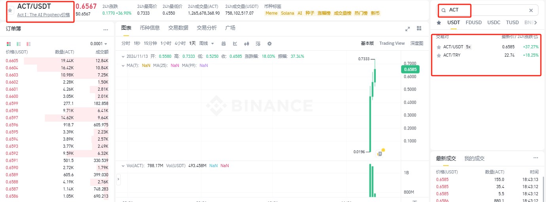
Task: Click the ACT search input field
Action: [487, 10]
